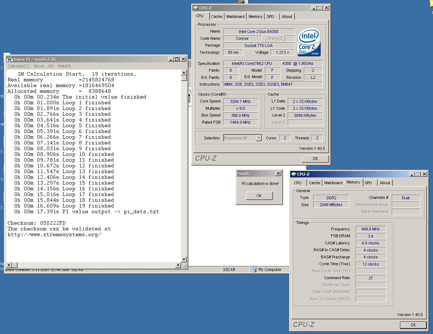Click the lower CPU-Z Memory window title icon
Viewport: 433px width, 334px height.
293,174
